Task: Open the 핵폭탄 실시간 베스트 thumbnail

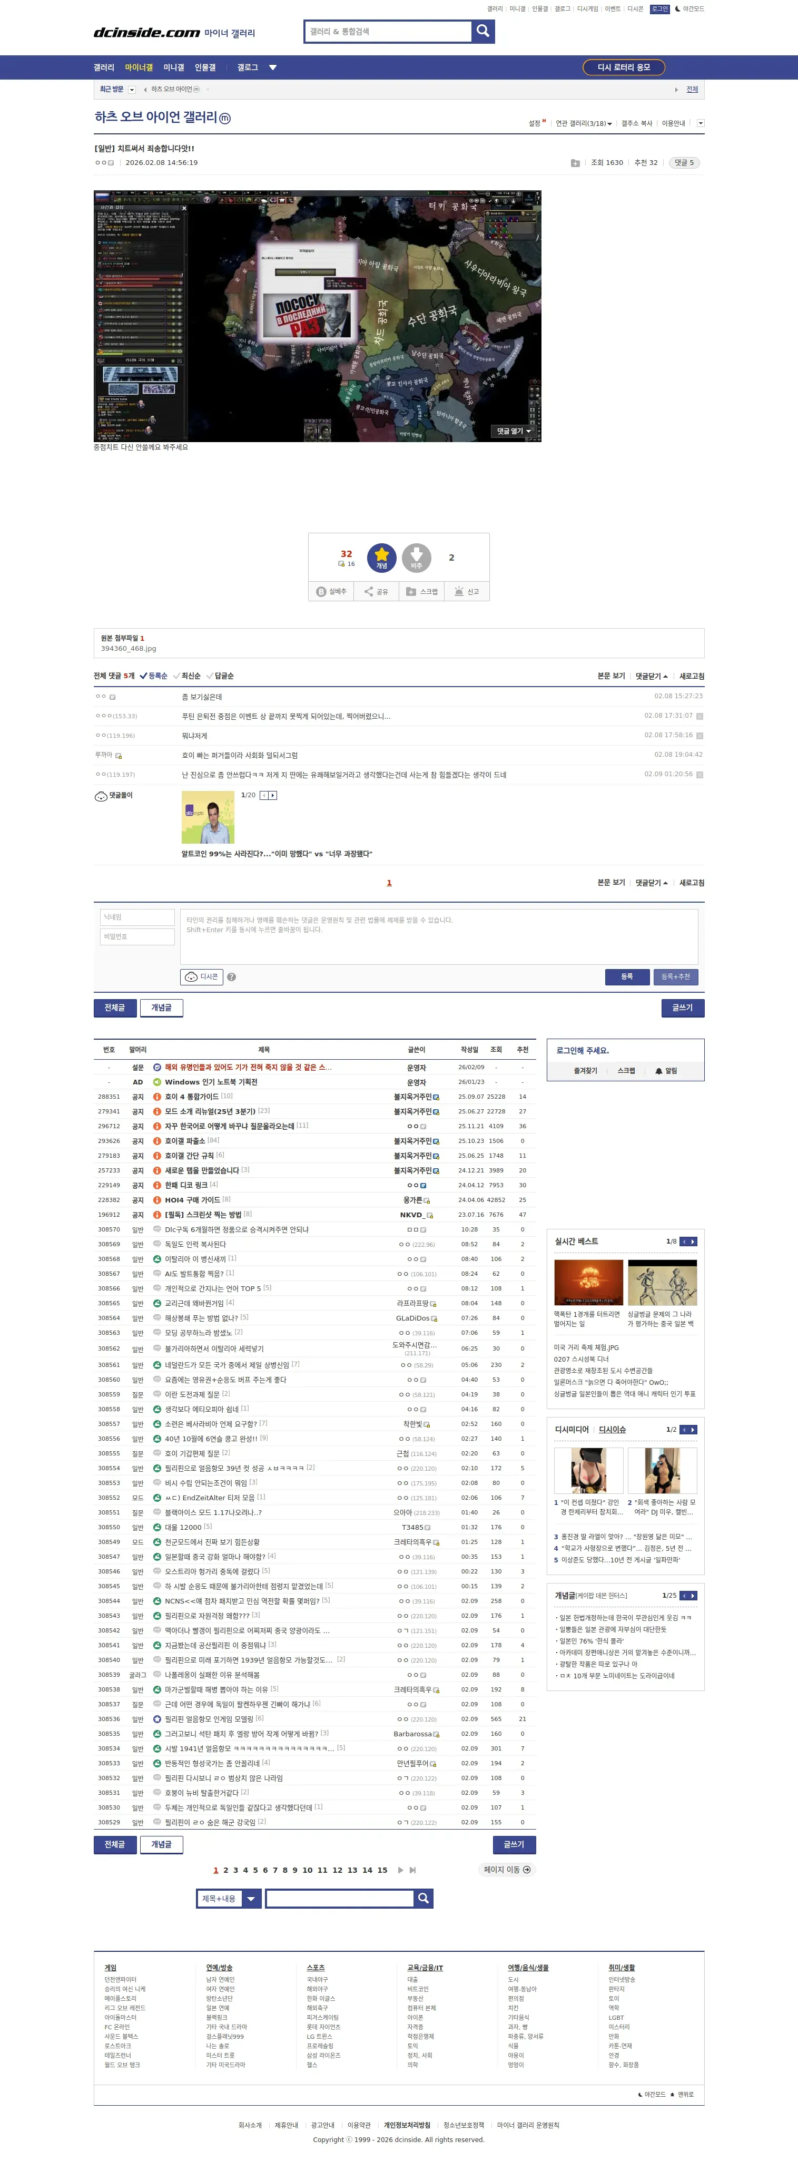Action: point(588,1282)
